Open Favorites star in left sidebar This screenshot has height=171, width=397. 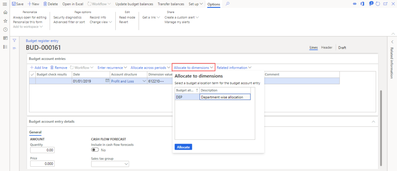point(5,21)
